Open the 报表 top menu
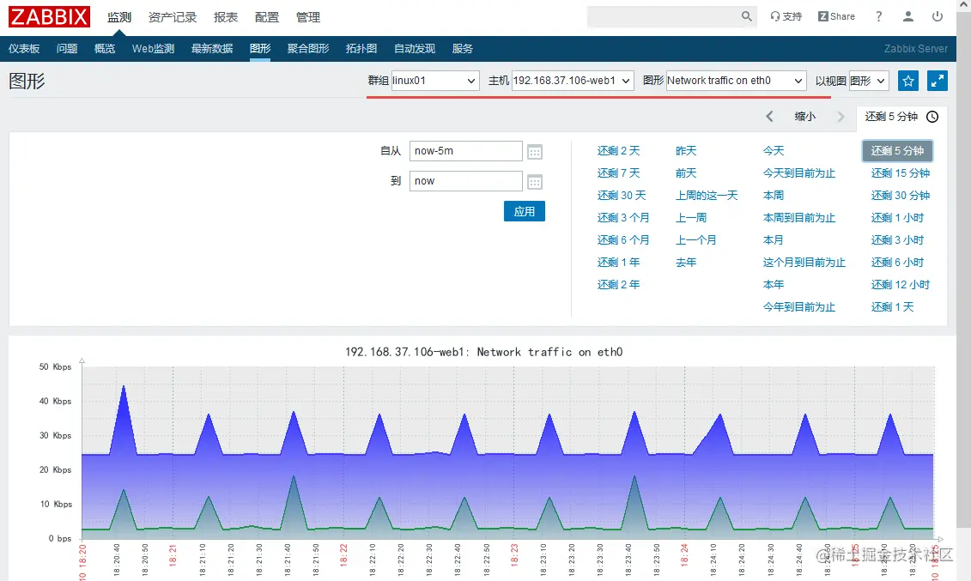Image resolution: width=971 pixels, height=581 pixels. pos(226,17)
